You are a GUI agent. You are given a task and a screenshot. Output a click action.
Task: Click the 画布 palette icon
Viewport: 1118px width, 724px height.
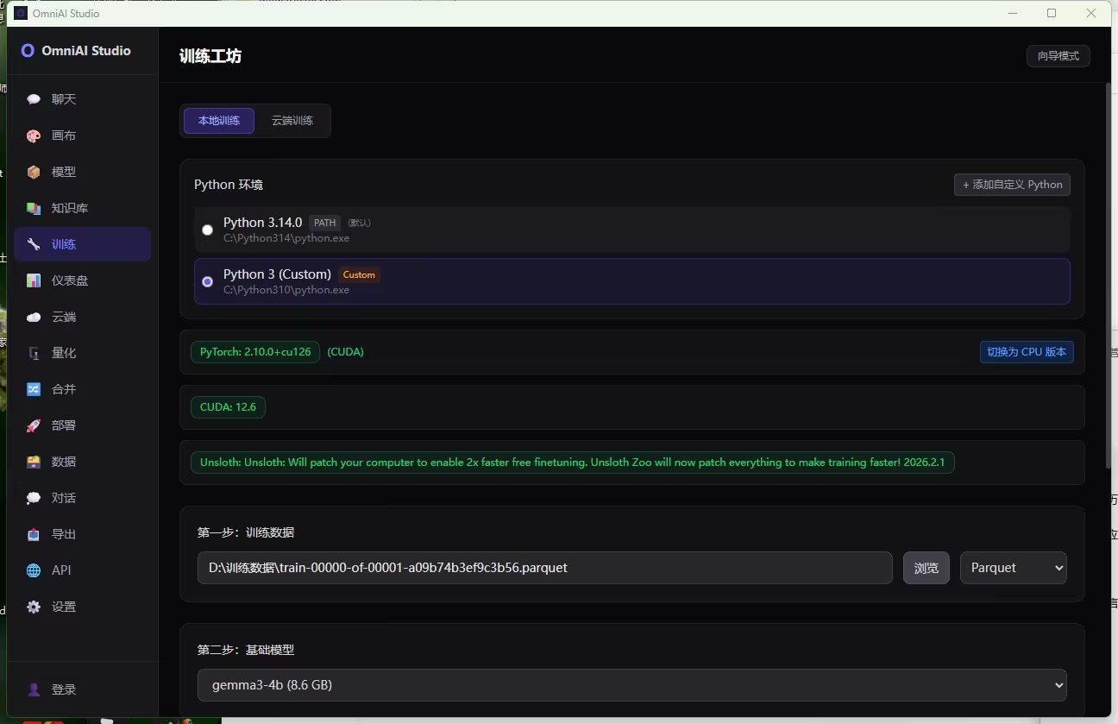pyautogui.click(x=34, y=135)
